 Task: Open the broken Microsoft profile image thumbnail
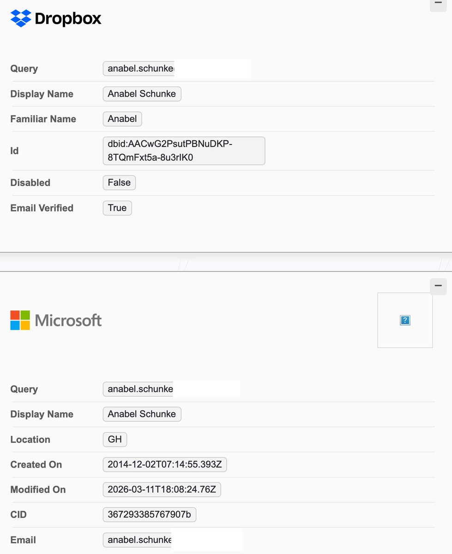tap(405, 320)
